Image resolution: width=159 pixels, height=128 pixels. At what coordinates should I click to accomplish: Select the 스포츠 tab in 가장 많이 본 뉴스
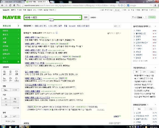click(152, 72)
